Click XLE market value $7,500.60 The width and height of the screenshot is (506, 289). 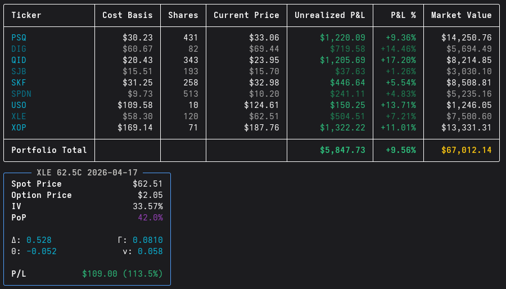(x=469, y=116)
